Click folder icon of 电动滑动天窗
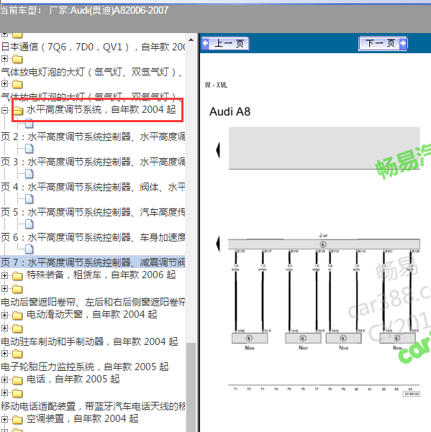Viewport: 431px width, 432px height. tap(17, 315)
